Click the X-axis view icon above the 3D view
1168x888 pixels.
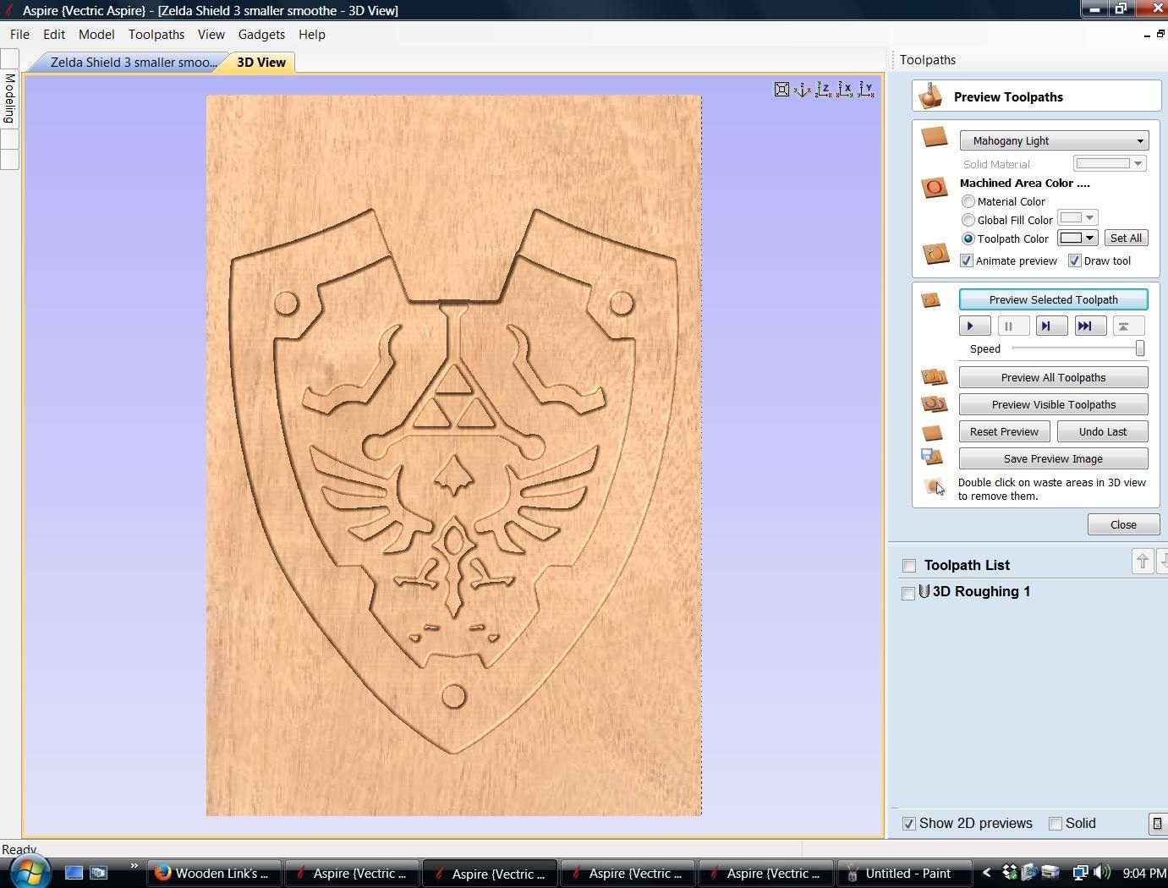843,89
